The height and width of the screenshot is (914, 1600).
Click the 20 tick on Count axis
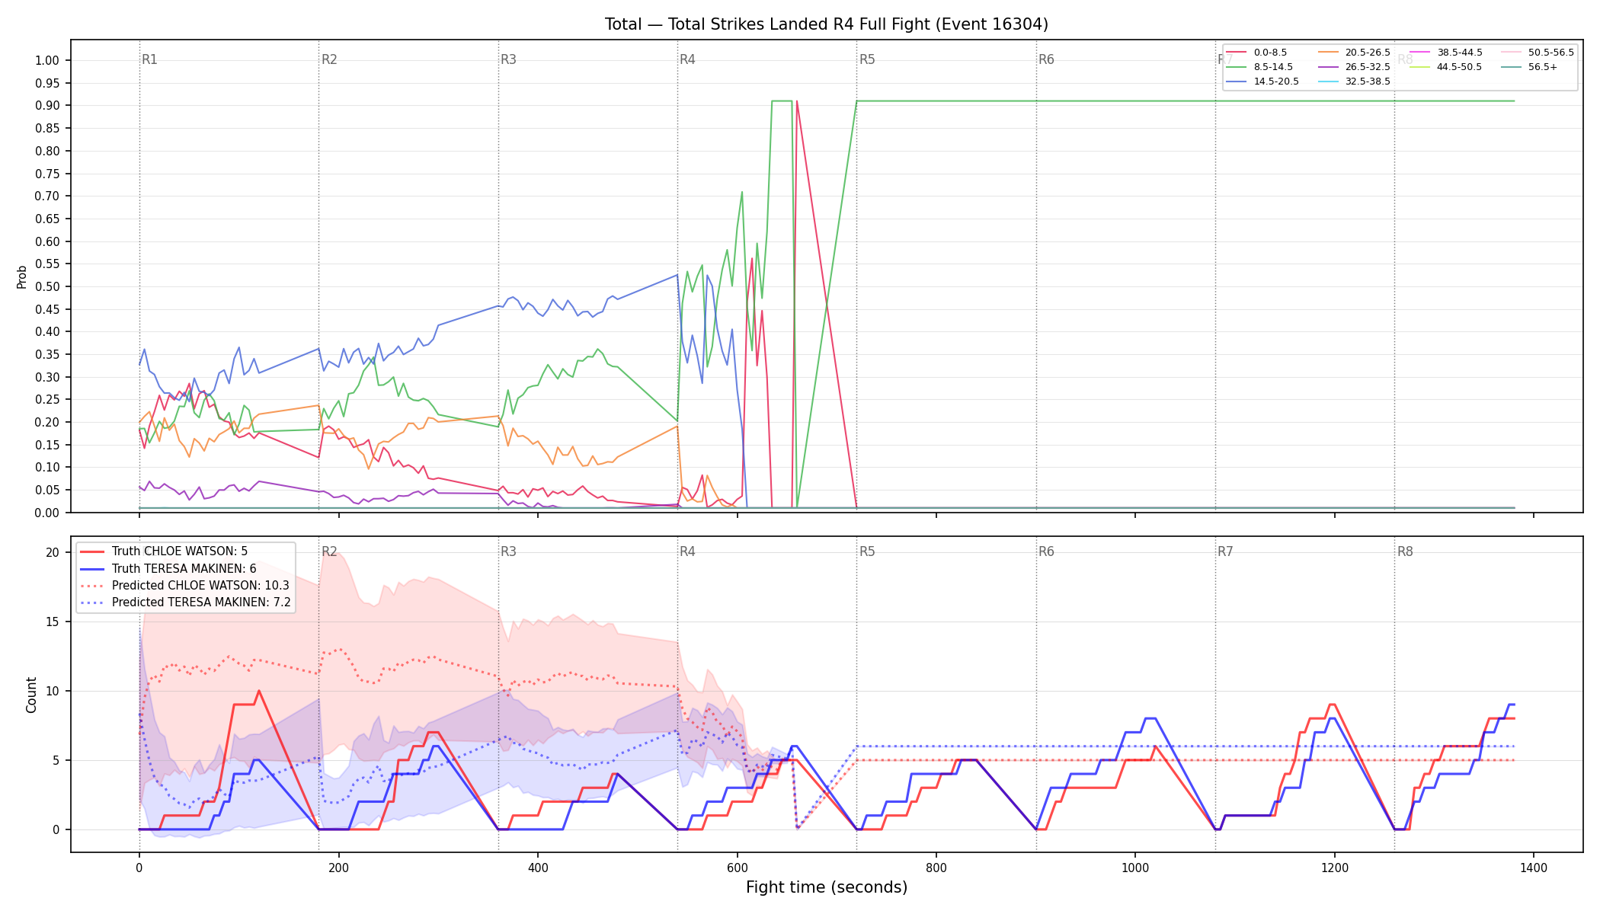(x=53, y=553)
